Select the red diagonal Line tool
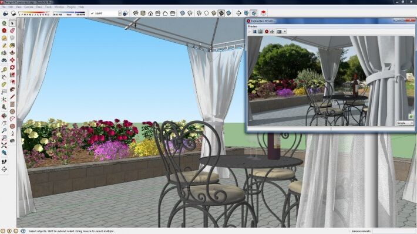Screen dimensions: 417x234 (x=12, y=97)
